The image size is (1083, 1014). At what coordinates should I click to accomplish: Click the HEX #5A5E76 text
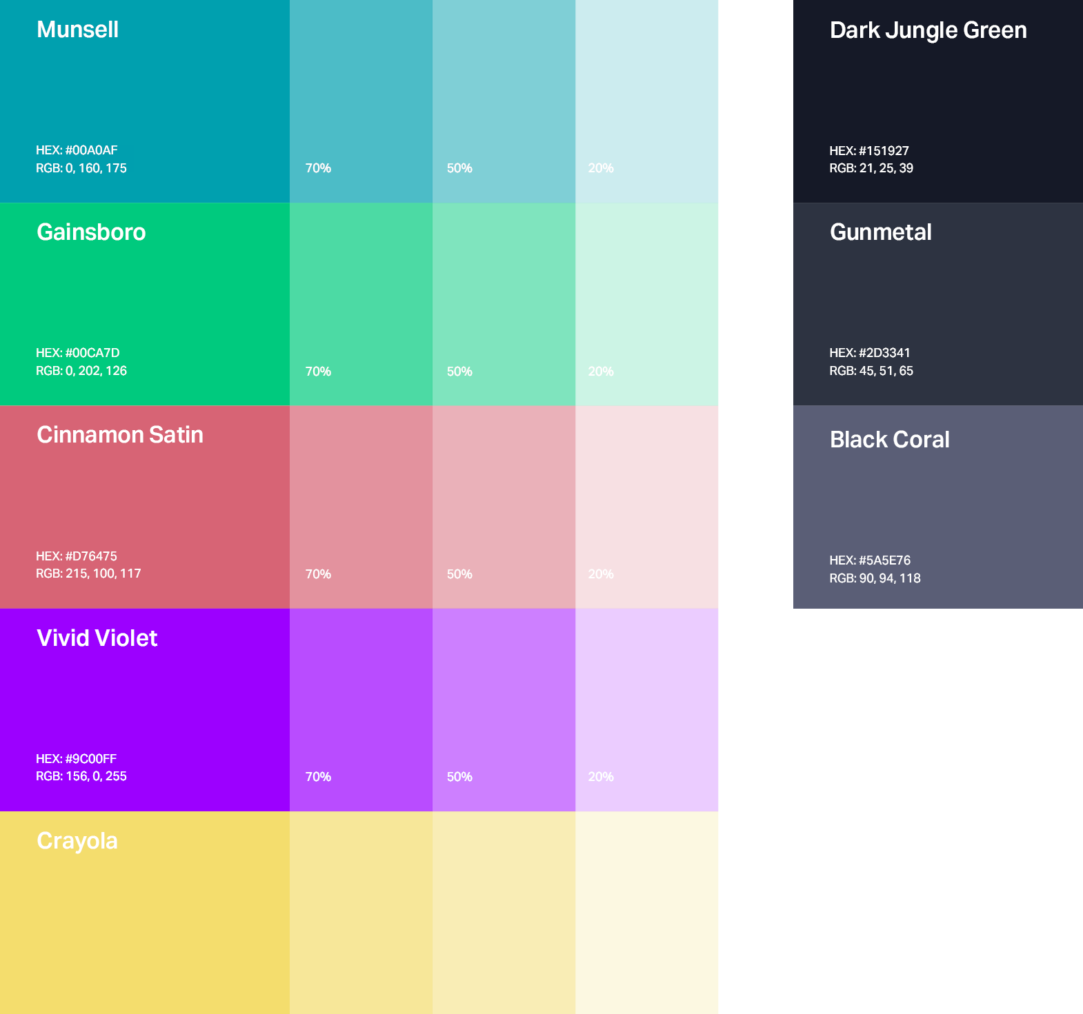[870, 560]
